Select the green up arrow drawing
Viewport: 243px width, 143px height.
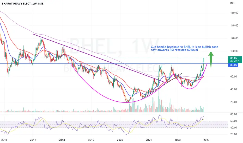click(x=211, y=60)
